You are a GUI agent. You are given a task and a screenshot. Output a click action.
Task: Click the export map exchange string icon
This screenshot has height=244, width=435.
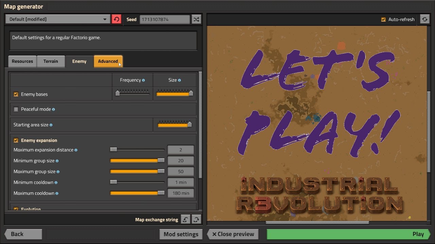pyautogui.click(x=196, y=219)
